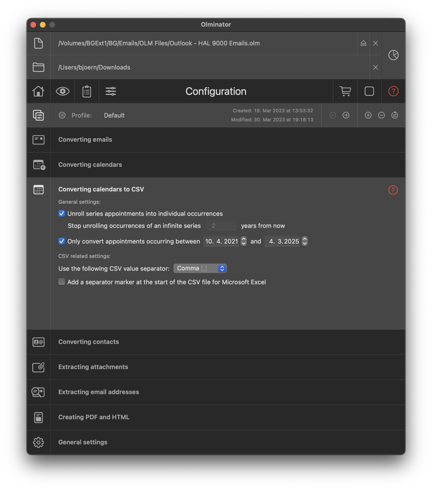Click the calendars to CSV icon
Screen dimensions: 432x490
click(38, 190)
